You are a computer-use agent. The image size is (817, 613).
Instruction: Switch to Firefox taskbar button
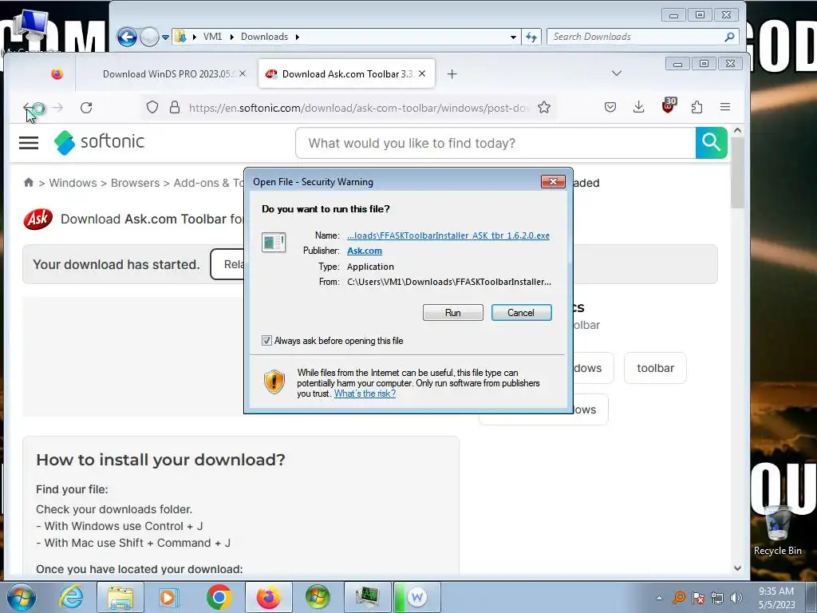pos(268,597)
